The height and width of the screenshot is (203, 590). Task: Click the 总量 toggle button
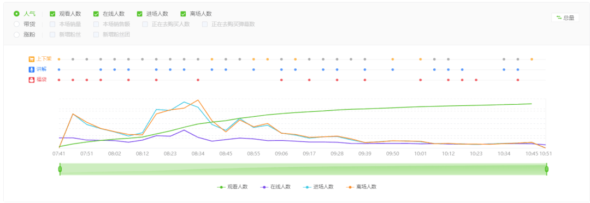click(565, 17)
